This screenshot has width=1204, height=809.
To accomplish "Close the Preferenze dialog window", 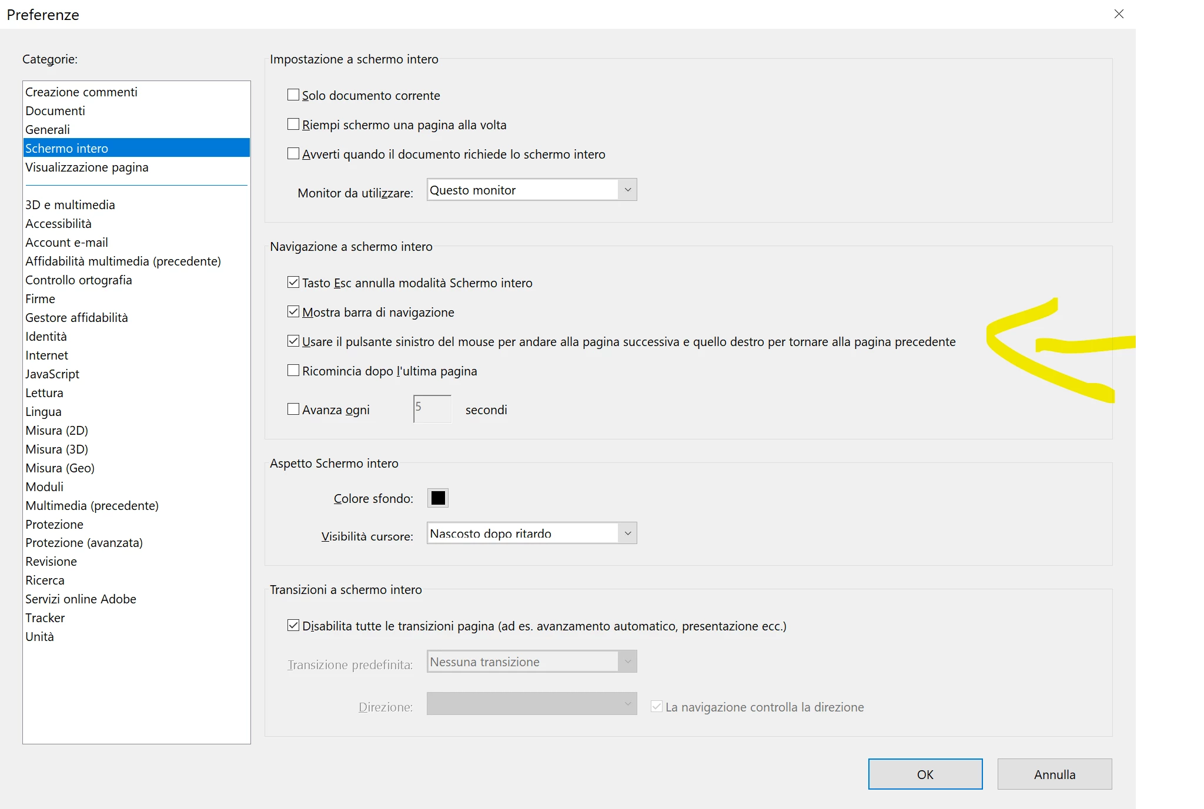I will click(x=1119, y=14).
